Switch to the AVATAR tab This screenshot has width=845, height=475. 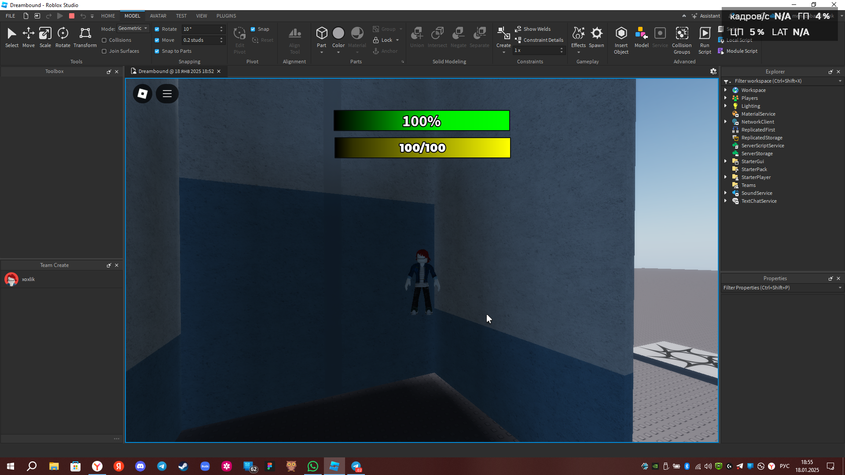coord(158,16)
